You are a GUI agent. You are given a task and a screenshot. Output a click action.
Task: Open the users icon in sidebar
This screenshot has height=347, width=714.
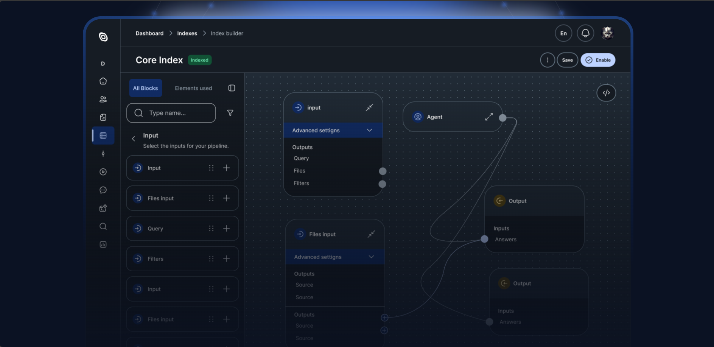pyautogui.click(x=103, y=99)
